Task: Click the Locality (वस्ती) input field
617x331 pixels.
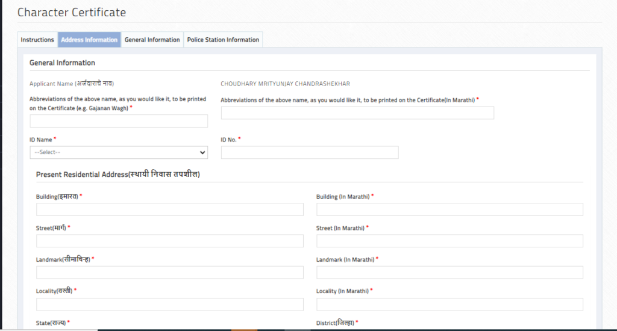Action: click(x=169, y=304)
